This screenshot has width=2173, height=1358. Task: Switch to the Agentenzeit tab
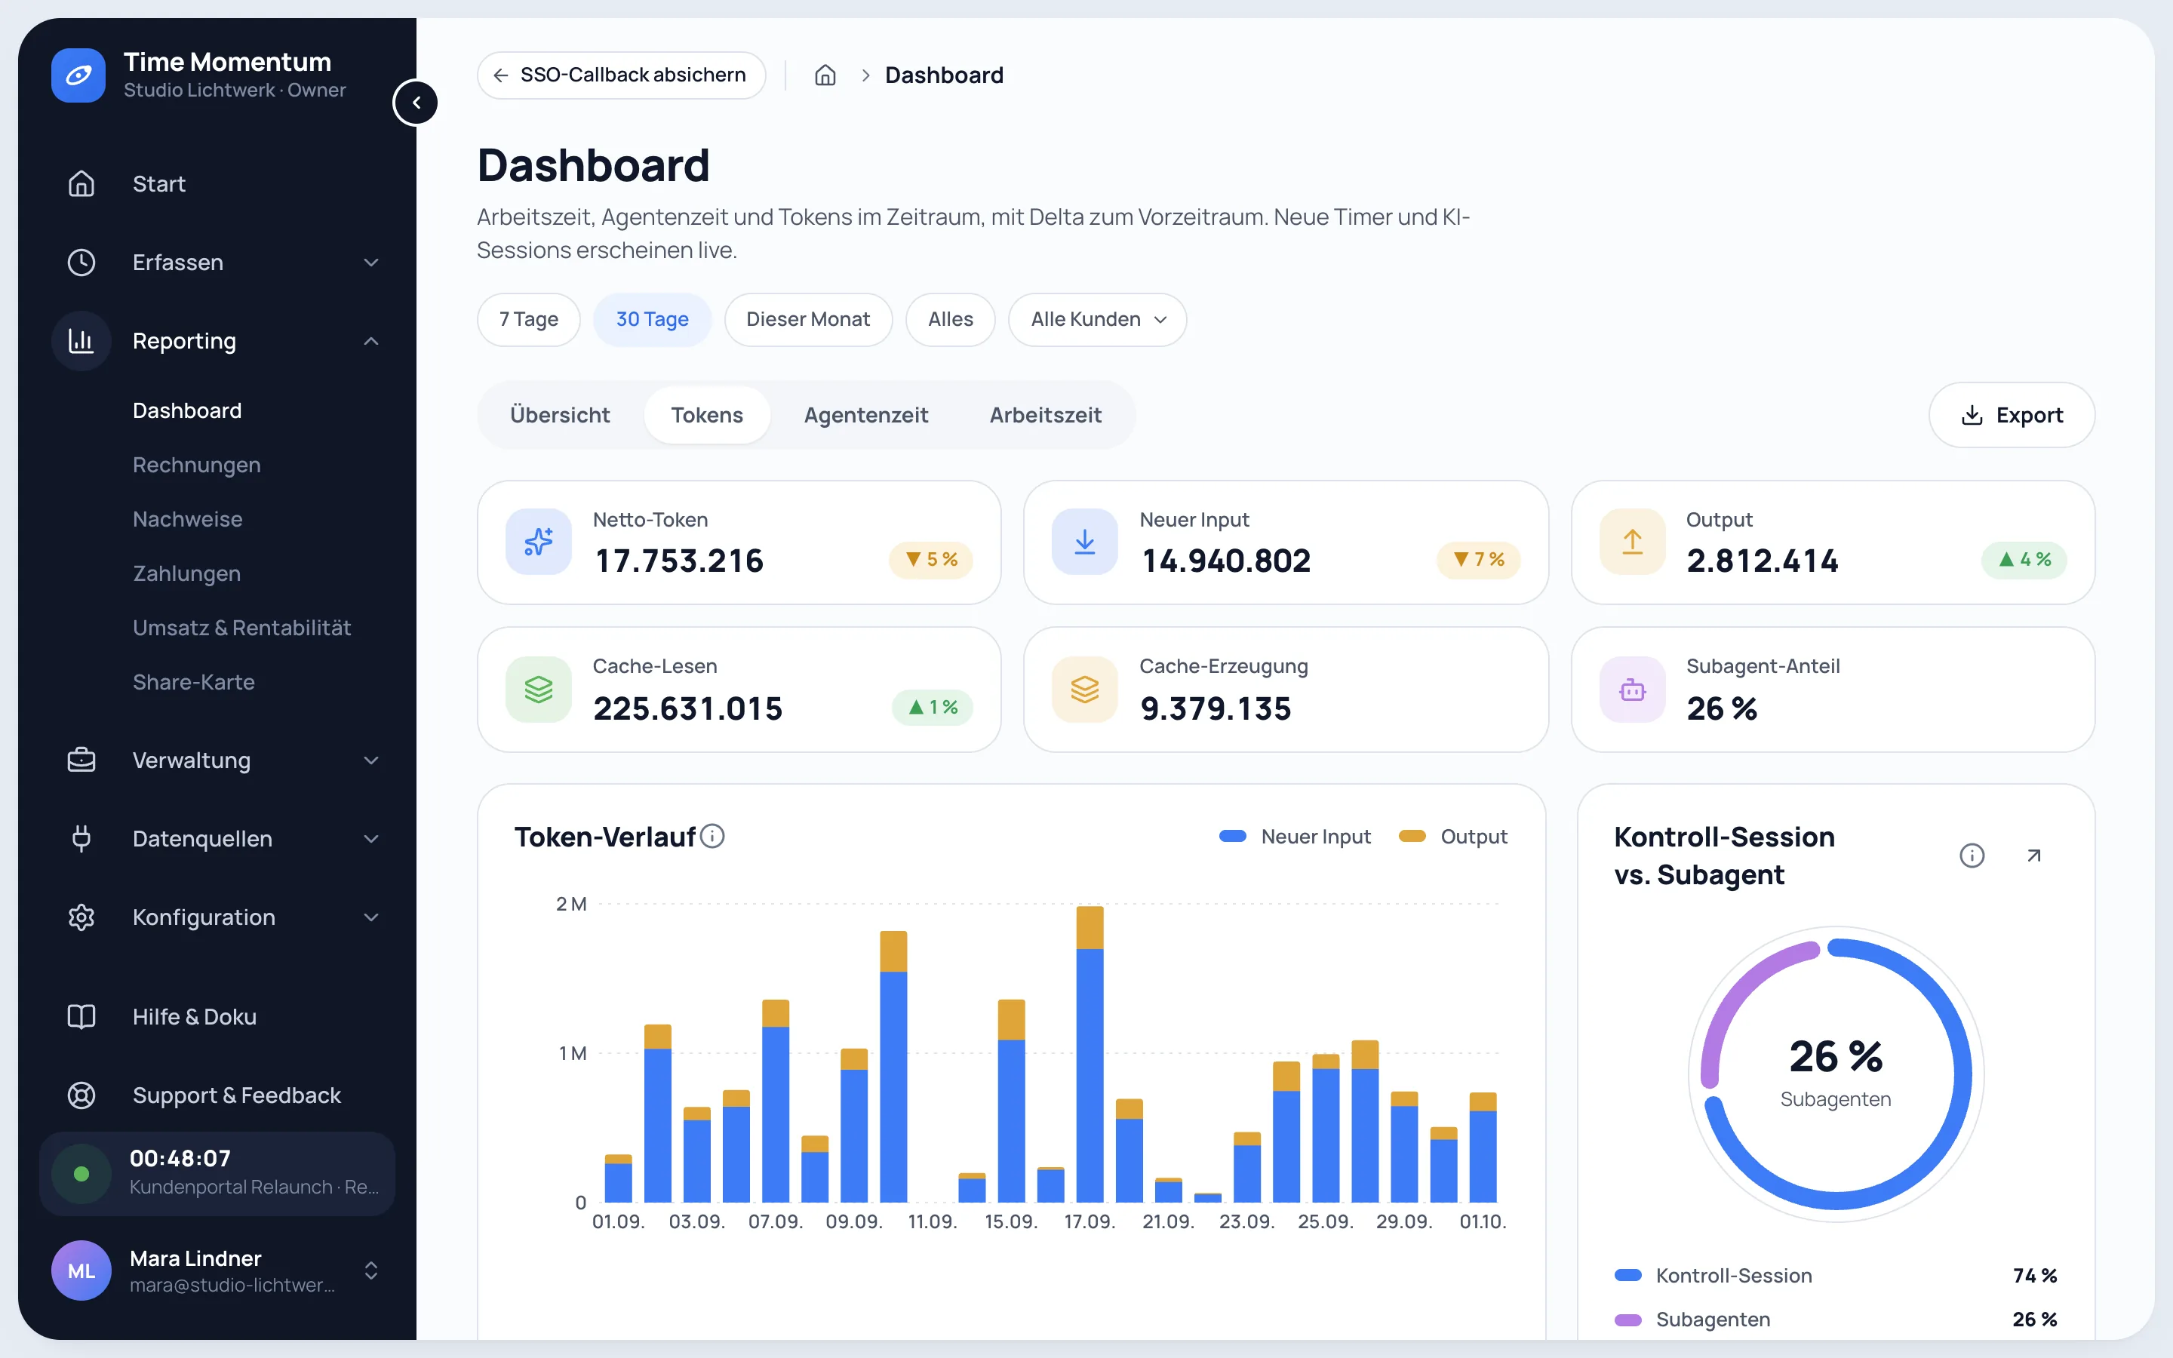click(x=865, y=415)
